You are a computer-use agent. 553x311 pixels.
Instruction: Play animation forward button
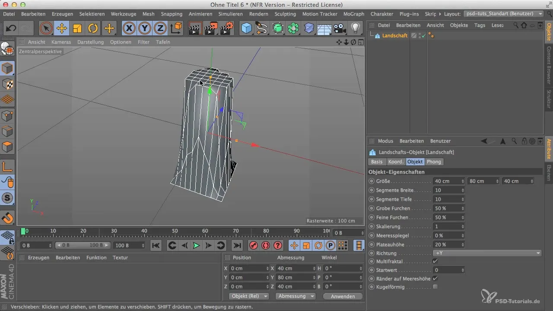click(x=196, y=245)
